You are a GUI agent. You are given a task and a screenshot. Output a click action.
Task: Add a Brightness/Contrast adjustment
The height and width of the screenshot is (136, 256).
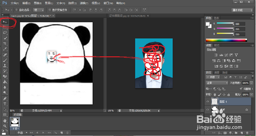click(x=216, y=55)
